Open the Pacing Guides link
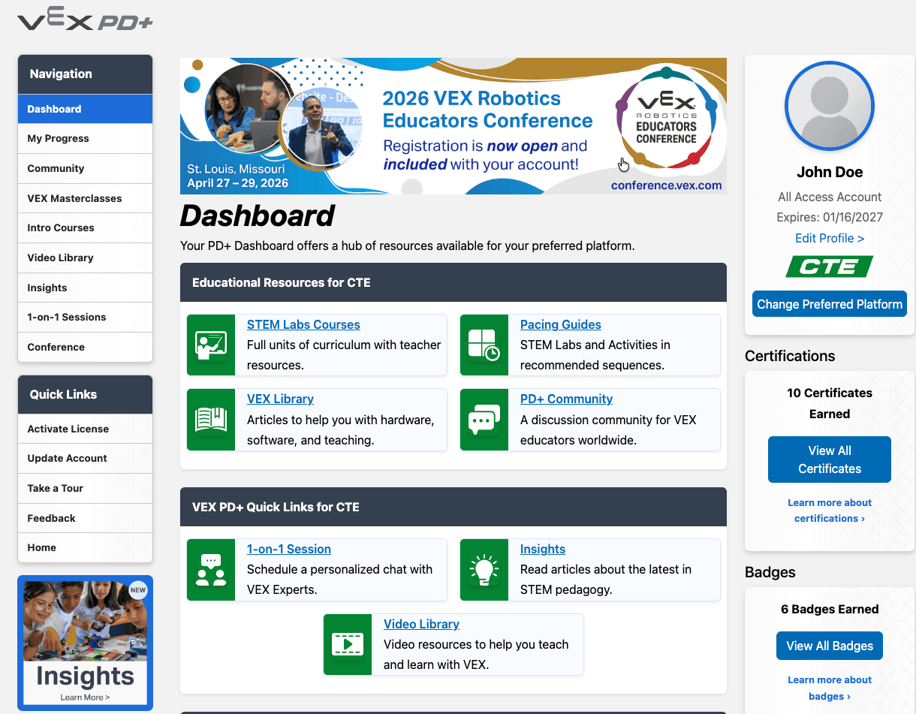The height and width of the screenshot is (714, 916). [x=561, y=324]
